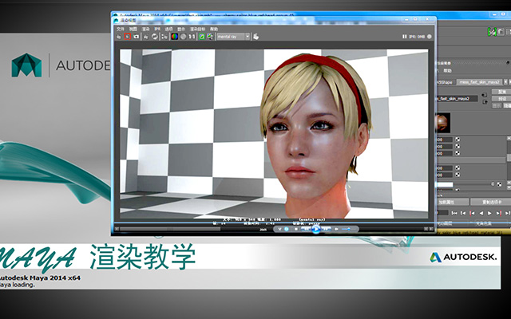Play forwards in Maya timeline
The height and width of the screenshot is (319, 511).
[489, 213]
